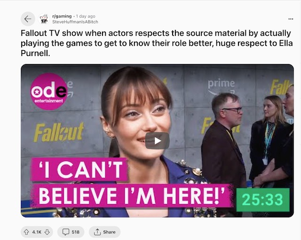Viewport: 301px width, 240px height.
Task: Downvote the Fallout TV show post
Action: (47, 232)
